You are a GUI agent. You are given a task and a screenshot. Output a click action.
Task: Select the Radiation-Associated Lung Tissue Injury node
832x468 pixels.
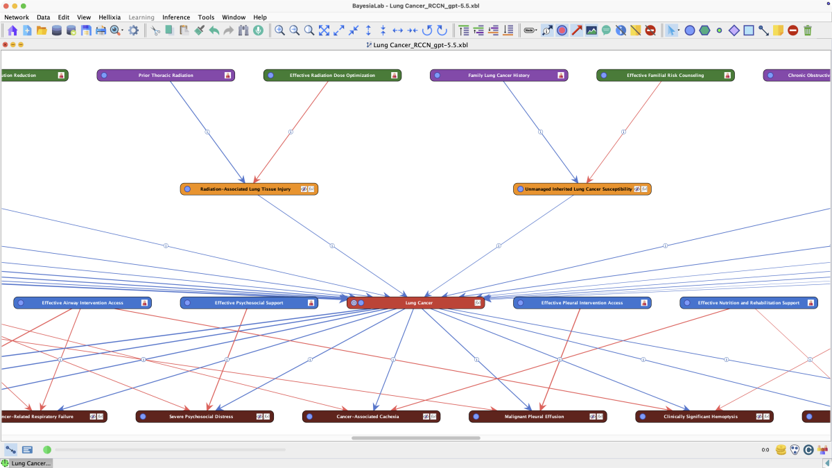pyautogui.click(x=249, y=189)
